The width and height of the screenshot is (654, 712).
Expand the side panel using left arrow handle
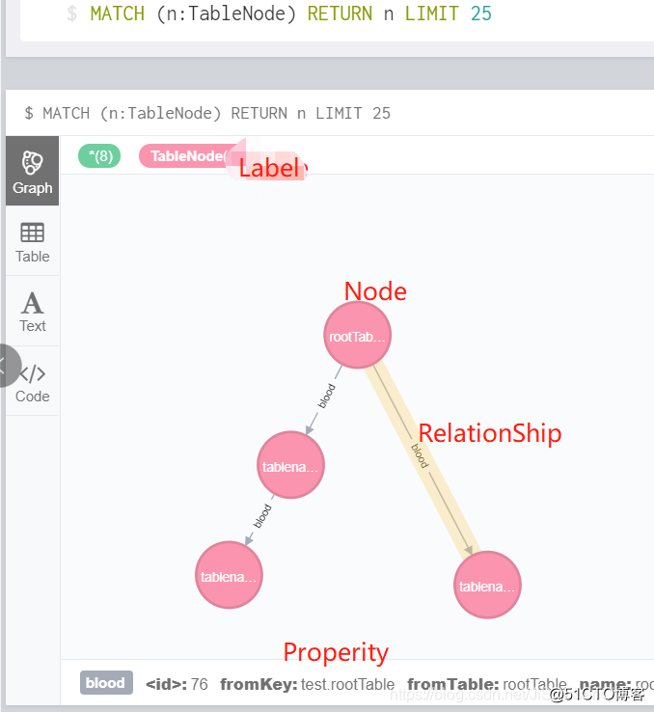pos(7,366)
